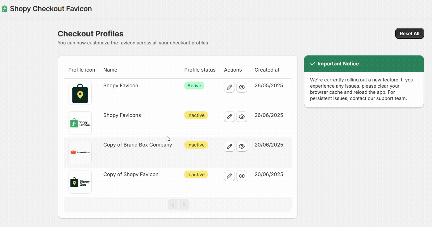Click the Important Notice banner title
The height and width of the screenshot is (227, 432).
[338, 64]
